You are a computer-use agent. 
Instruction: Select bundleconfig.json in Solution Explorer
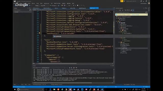126,45
